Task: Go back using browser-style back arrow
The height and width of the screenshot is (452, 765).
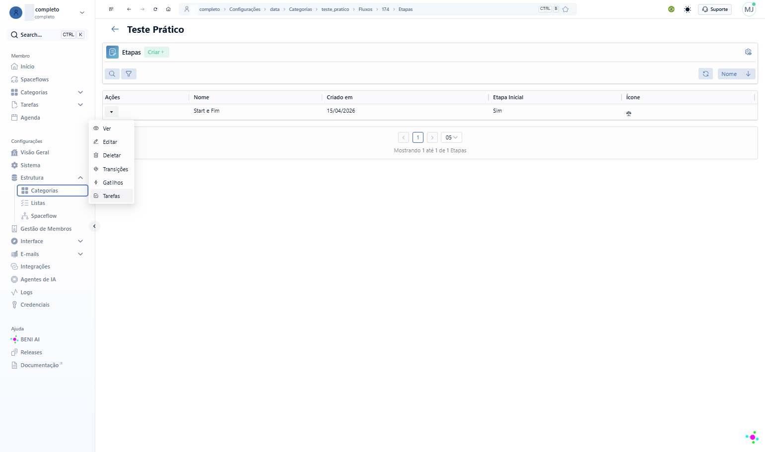Action: click(x=129, y=9)
